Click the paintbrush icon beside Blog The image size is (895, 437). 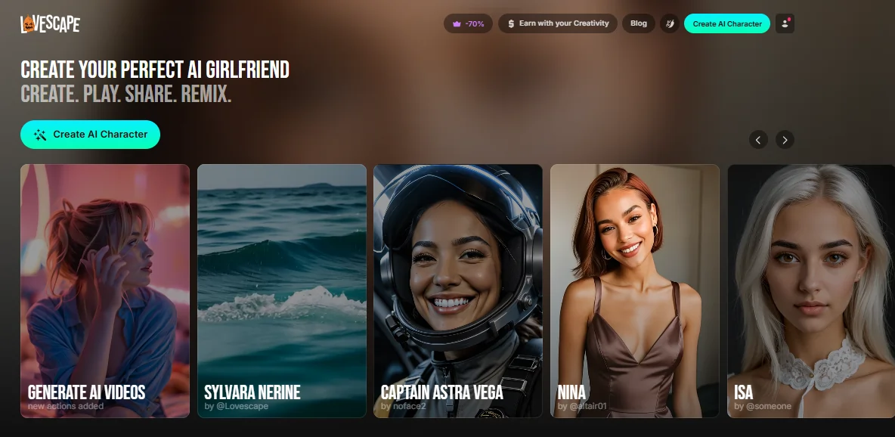tap(670, 23)
